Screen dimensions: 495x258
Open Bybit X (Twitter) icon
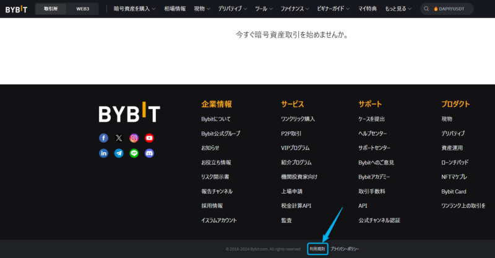(x=119, y=138)
